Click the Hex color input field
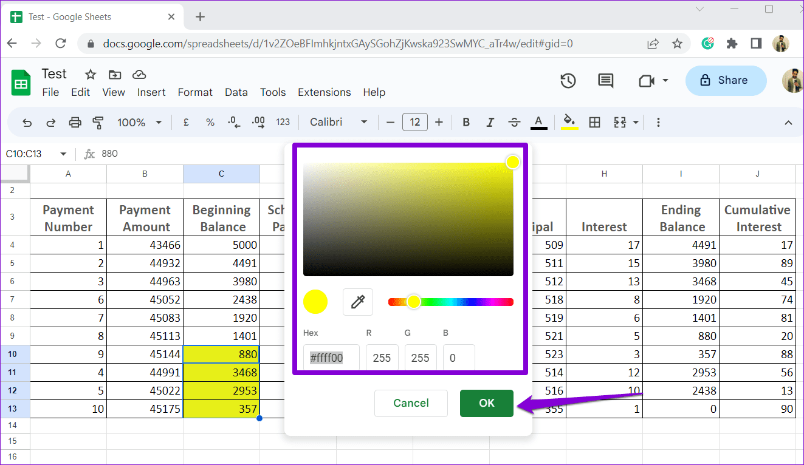 (x=331, y=358)
